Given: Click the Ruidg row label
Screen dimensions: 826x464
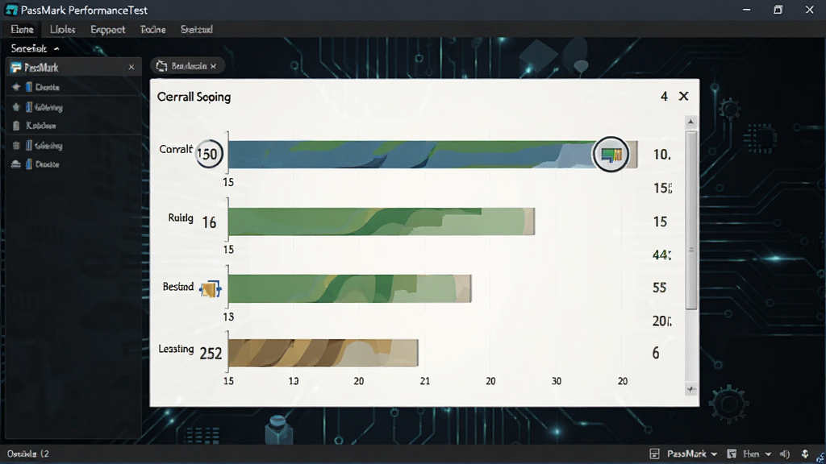Looking at the screenshot, I should [181, 217].
